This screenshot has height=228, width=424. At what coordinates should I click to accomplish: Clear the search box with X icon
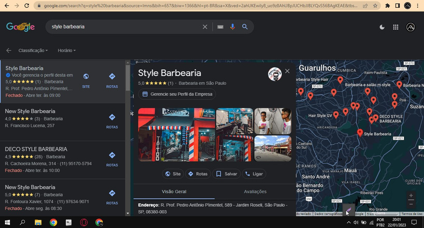pyautogui.click(x=205, y=27)
